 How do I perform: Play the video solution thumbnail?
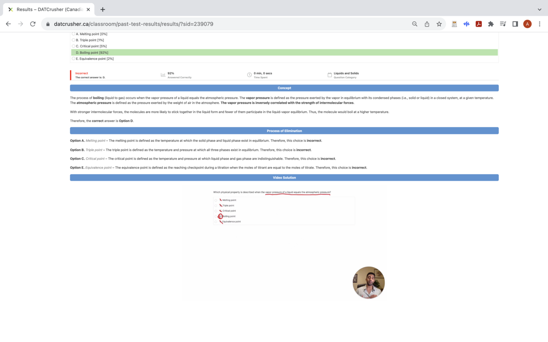[x=284, y=244]
